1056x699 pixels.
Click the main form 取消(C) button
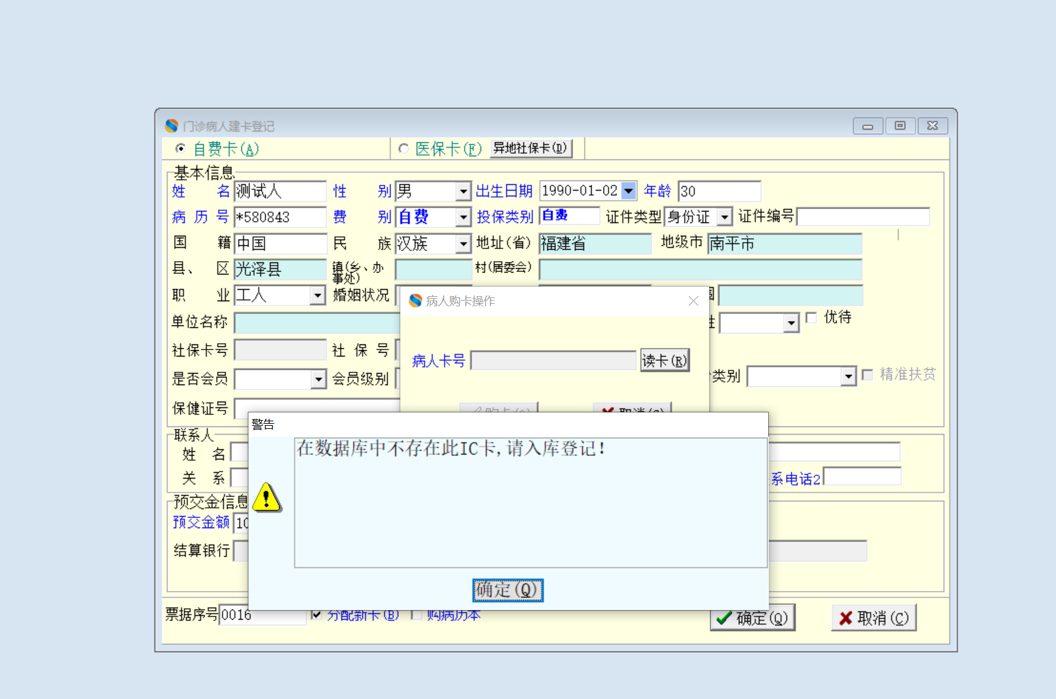(874, 618)
